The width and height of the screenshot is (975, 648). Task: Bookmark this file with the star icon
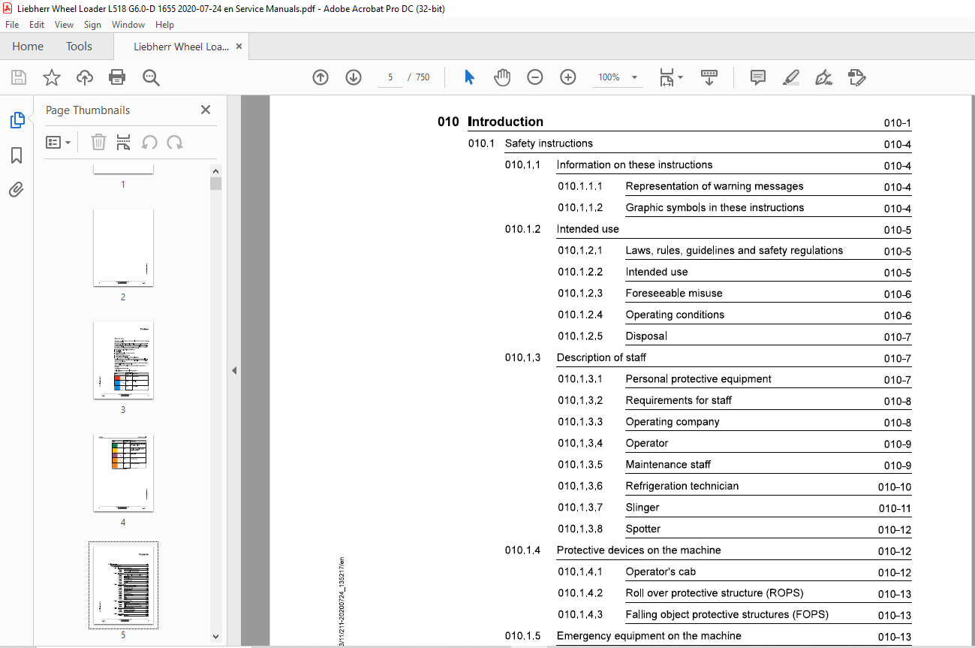[x=51, y=77]
